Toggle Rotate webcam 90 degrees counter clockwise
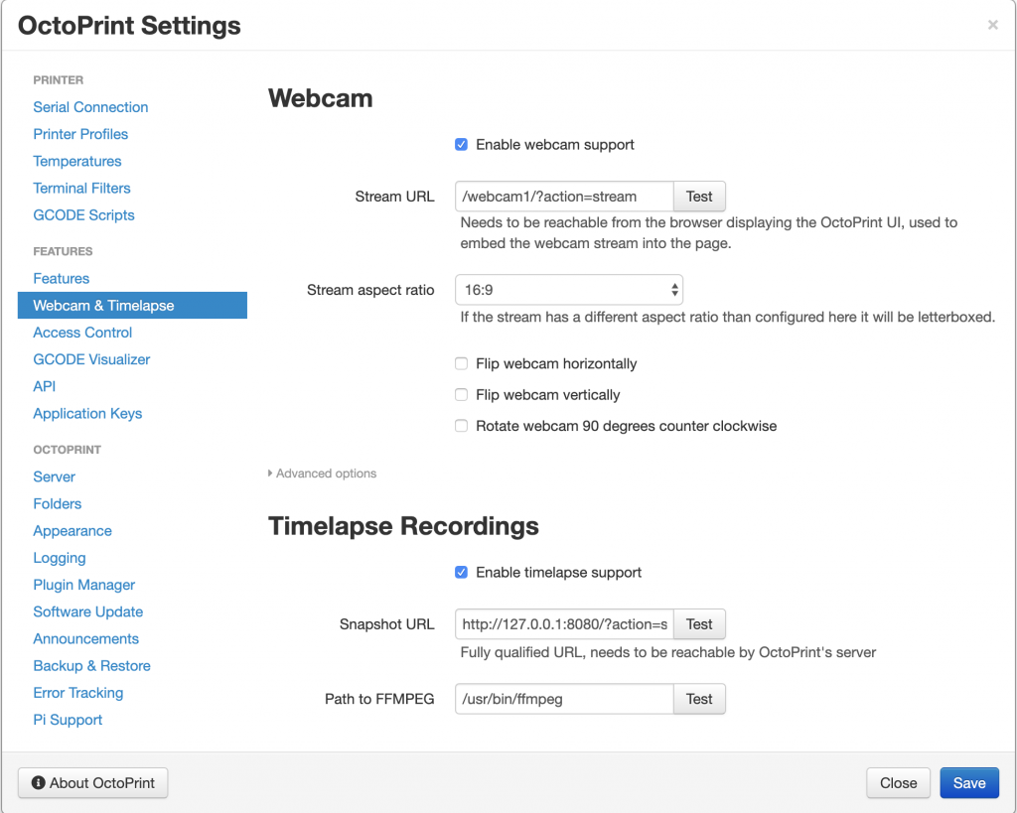This screenshot has height=813, width=1017. tap(461, 426)
